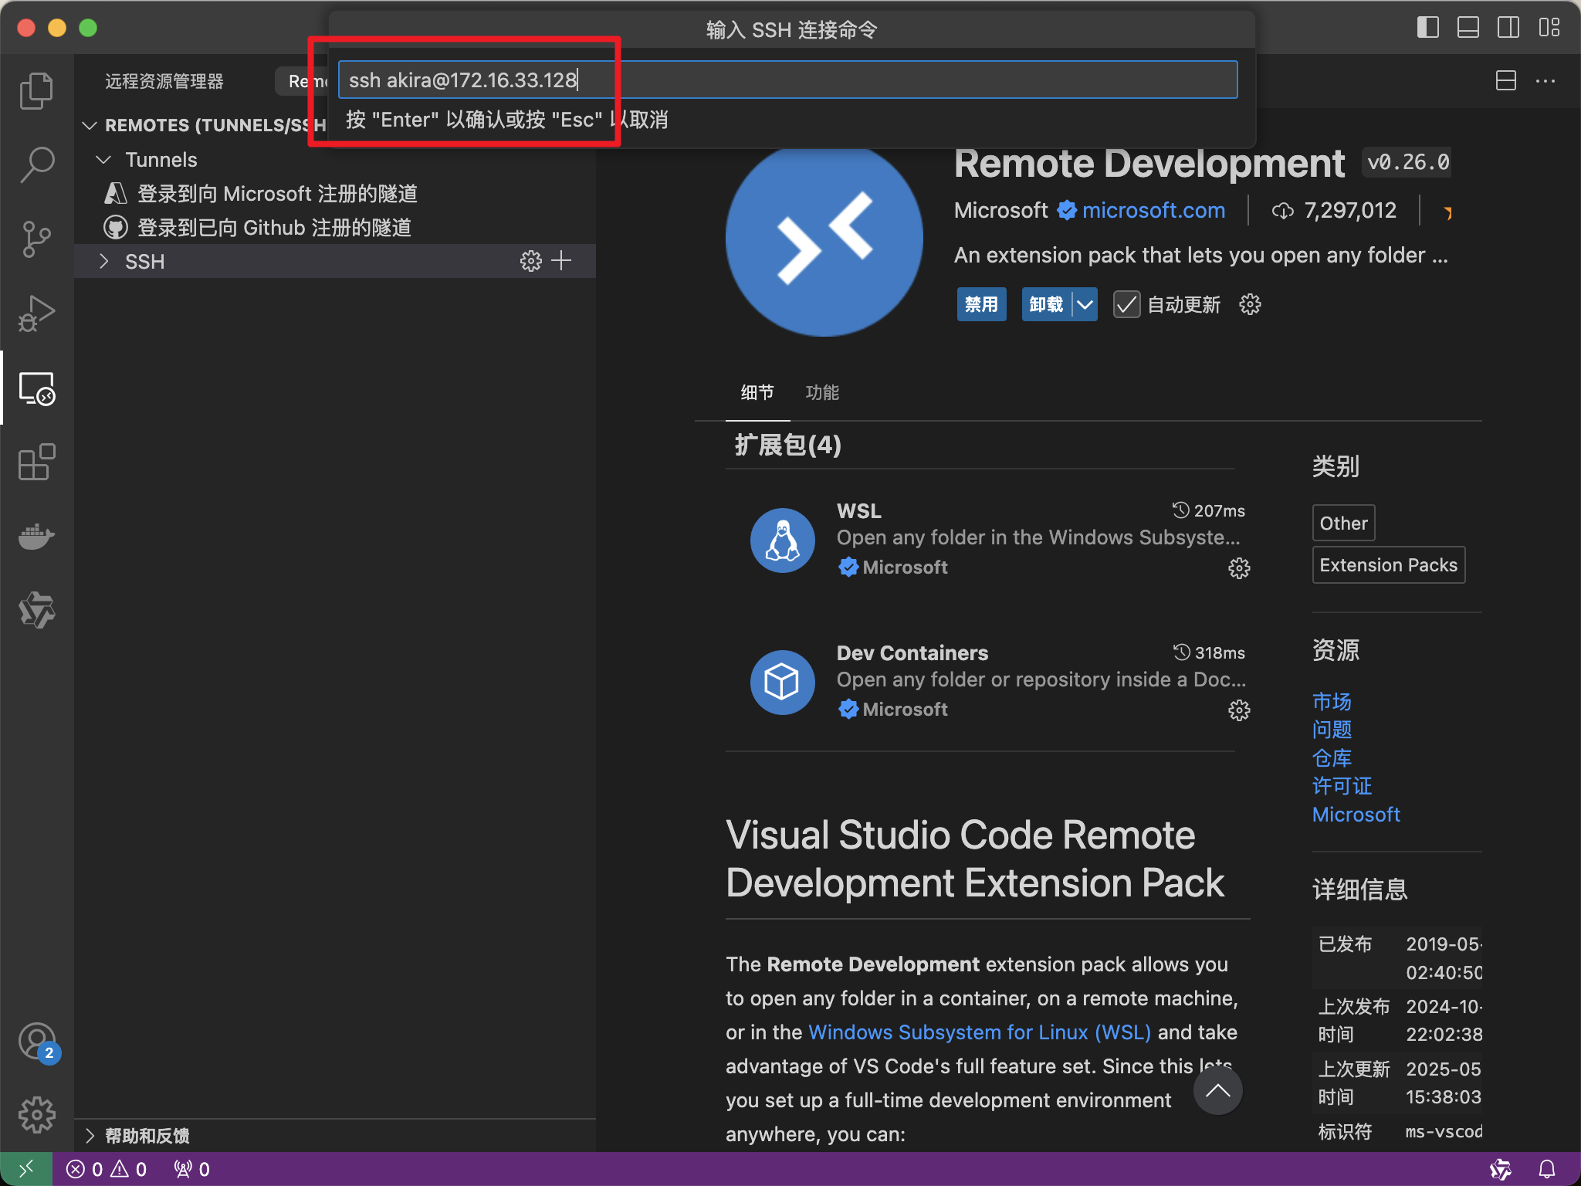Click the v0.26.0 version label
The image size is (1581, 1186).
(x=1408, y=162)
